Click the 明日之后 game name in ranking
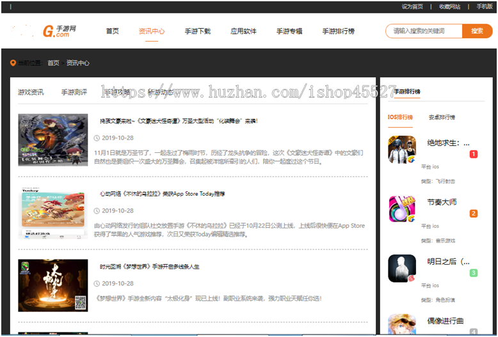This screenshot has width=498, height=337. coord(448,262)
